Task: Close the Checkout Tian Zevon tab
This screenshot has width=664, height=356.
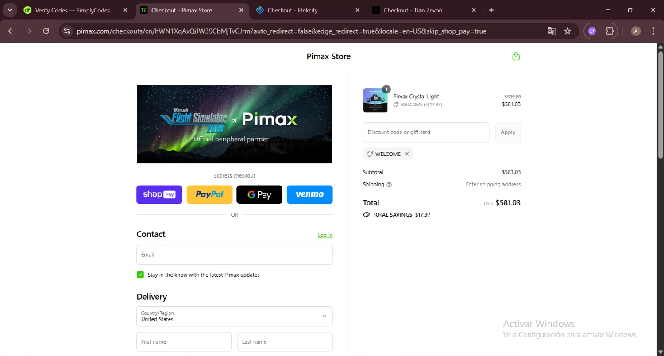Action: click(x=474, y=10)
